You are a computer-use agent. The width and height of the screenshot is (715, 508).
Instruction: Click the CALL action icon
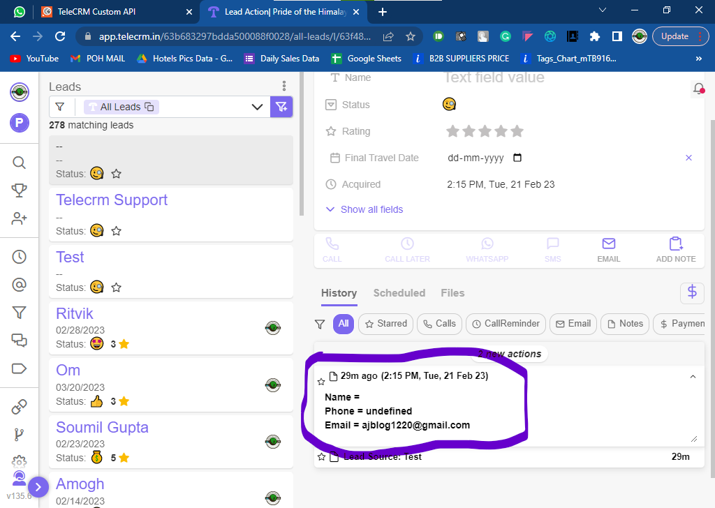pyautogui.click(x=332, y=249)
